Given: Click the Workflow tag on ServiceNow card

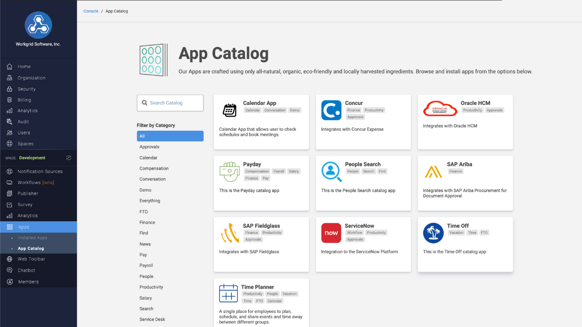Looking at the screenshot, I should 355,233.
